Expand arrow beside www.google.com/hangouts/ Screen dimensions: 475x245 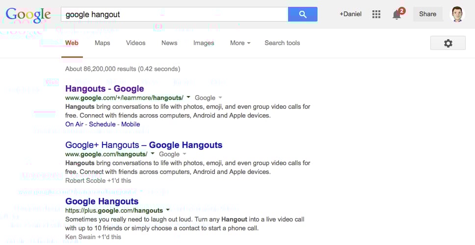coord(153,154)
